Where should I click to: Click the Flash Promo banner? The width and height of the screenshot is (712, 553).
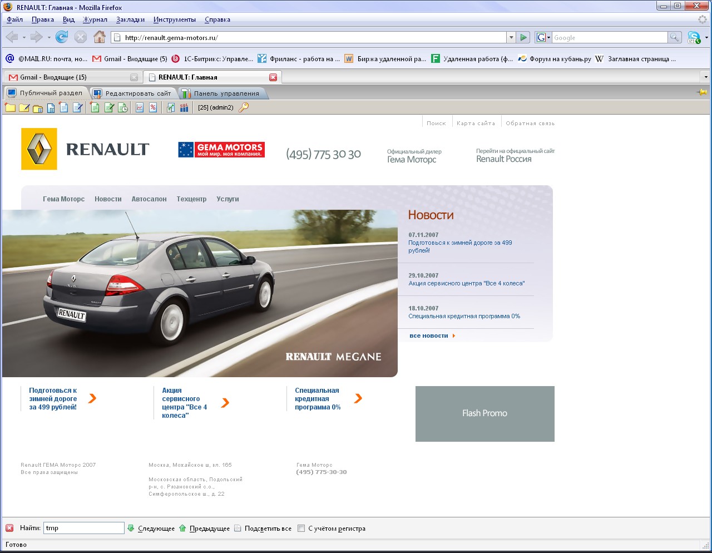485,414
